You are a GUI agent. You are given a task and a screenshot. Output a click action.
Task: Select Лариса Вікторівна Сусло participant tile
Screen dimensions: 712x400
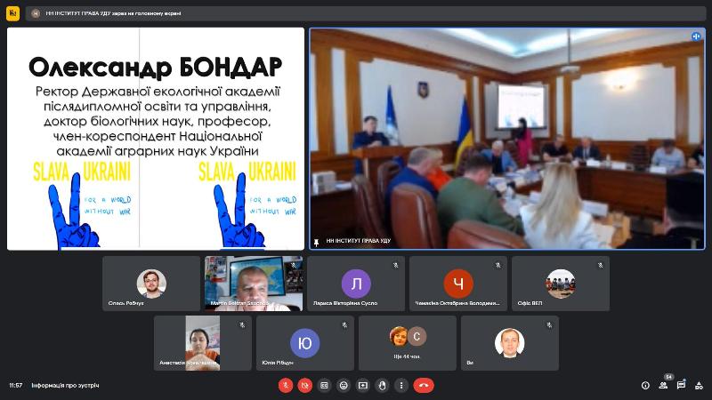click(356, 284)
